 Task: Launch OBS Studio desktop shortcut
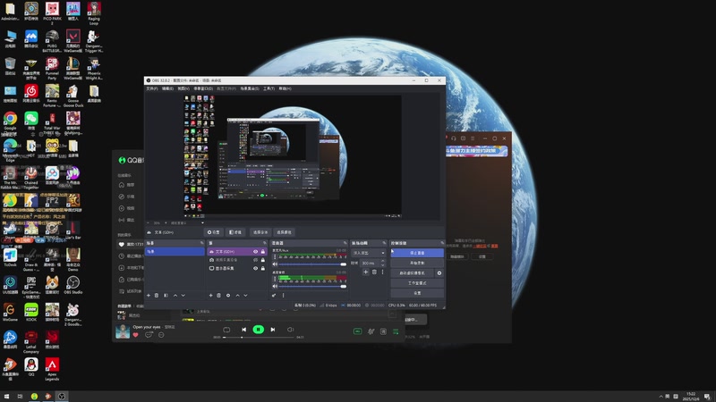click(73, 285)
